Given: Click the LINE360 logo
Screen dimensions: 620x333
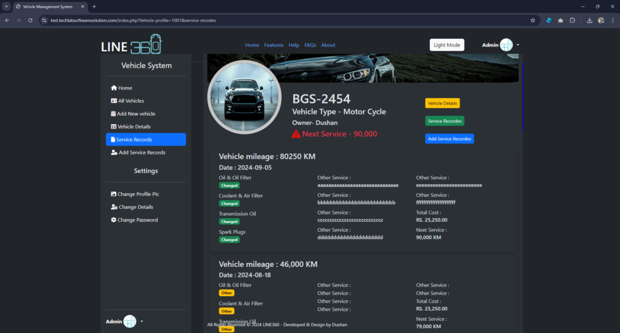Looking at the screenshot, I should click(131, 44).
